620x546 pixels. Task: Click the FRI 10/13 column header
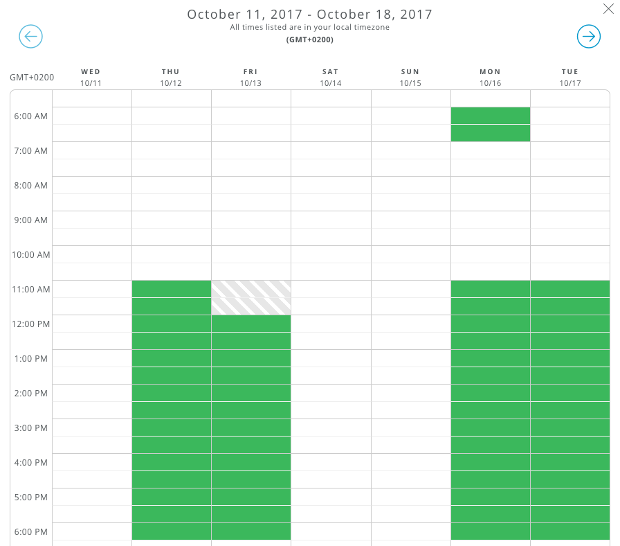[250, 78]
